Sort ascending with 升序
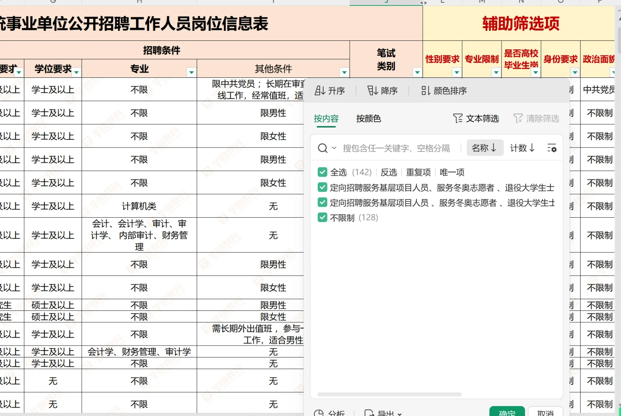 [329, 91]
